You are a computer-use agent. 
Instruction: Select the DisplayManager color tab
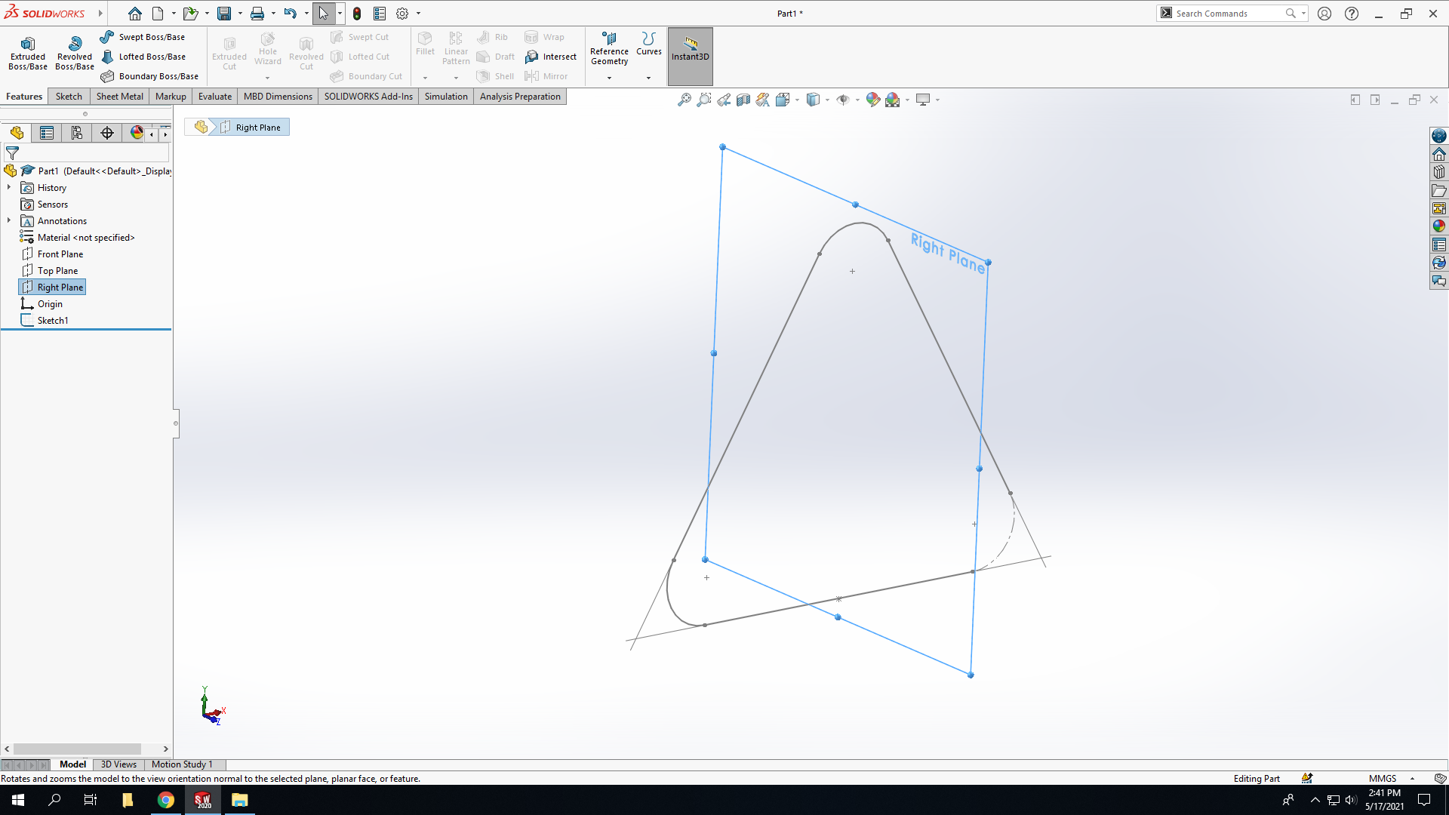tap(137, 133)
